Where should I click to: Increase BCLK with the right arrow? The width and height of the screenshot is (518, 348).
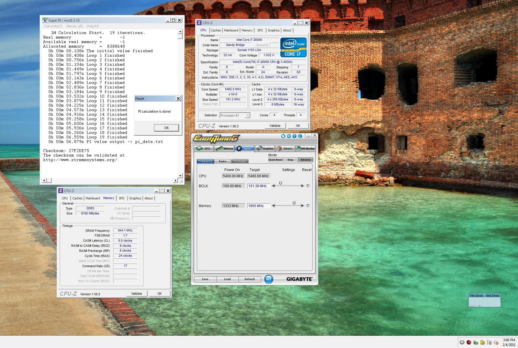pos(302,186)
